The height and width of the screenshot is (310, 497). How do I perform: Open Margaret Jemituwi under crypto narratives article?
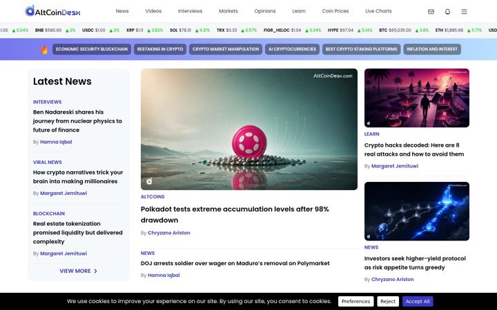(x=64, y=194)
